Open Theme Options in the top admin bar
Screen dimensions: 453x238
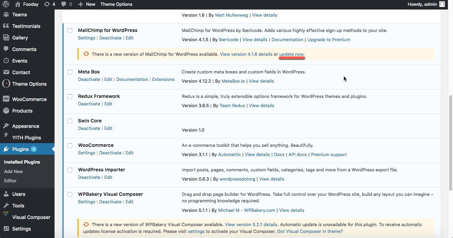[x=116, y=4]
